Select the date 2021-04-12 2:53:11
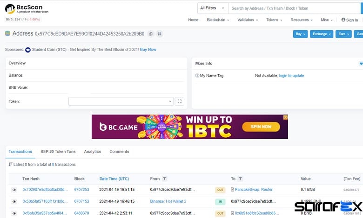This screenshot has height=218, width=363. 116,213
